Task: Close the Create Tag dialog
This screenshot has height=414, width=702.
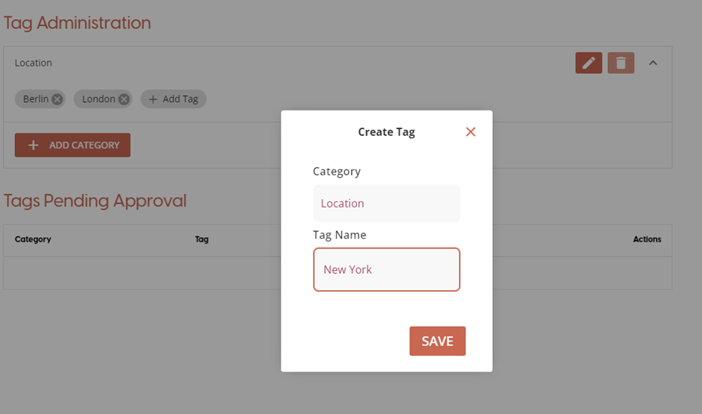Action: pos(470,132)
